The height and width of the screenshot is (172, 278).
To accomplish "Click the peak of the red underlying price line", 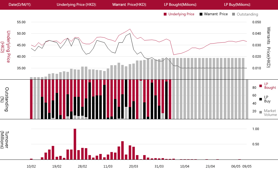I will click(130, 29).
